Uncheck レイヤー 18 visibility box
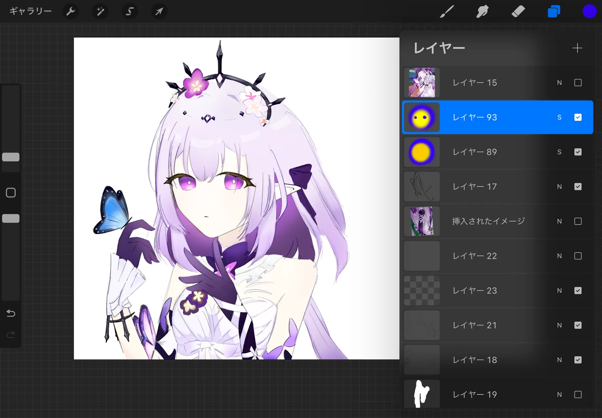Viewport: 602px width, 418px height. click(578, 360)
